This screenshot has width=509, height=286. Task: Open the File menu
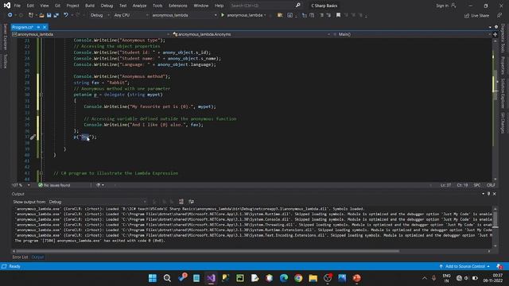tap(17, 6)
